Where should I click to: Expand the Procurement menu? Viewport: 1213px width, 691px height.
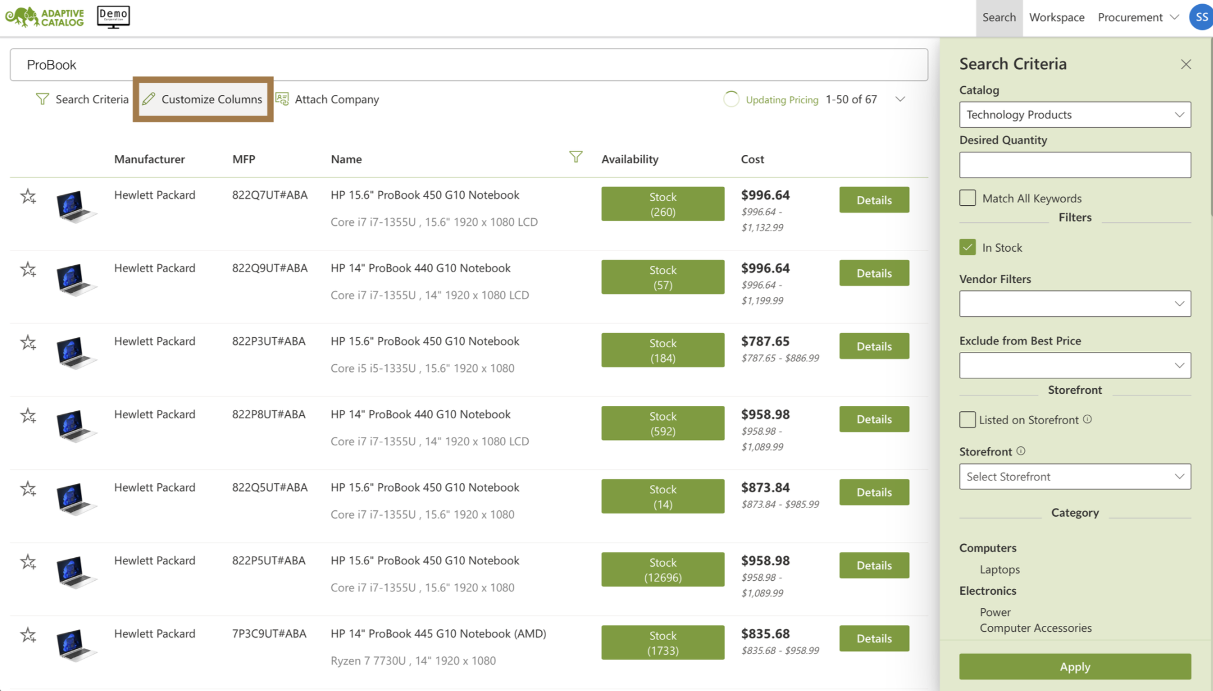tap(1138, 17)
